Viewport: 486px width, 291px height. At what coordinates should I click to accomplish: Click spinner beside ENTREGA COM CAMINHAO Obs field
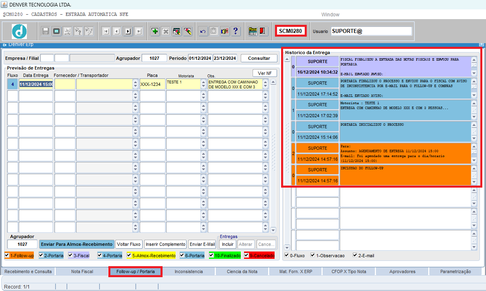click(265, 84)
